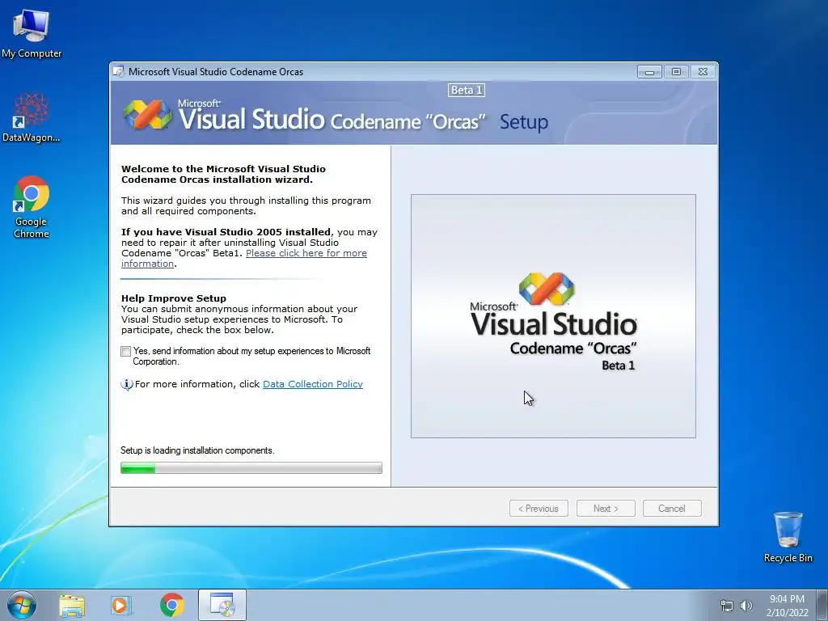Click the Previous button
Screen dimensions: 828x621
539,509
